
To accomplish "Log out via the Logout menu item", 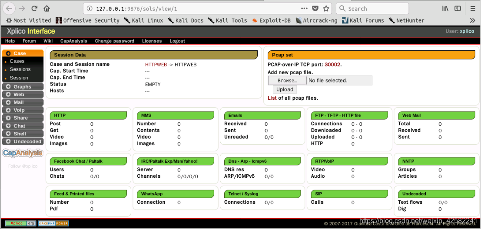I will 177,41.
